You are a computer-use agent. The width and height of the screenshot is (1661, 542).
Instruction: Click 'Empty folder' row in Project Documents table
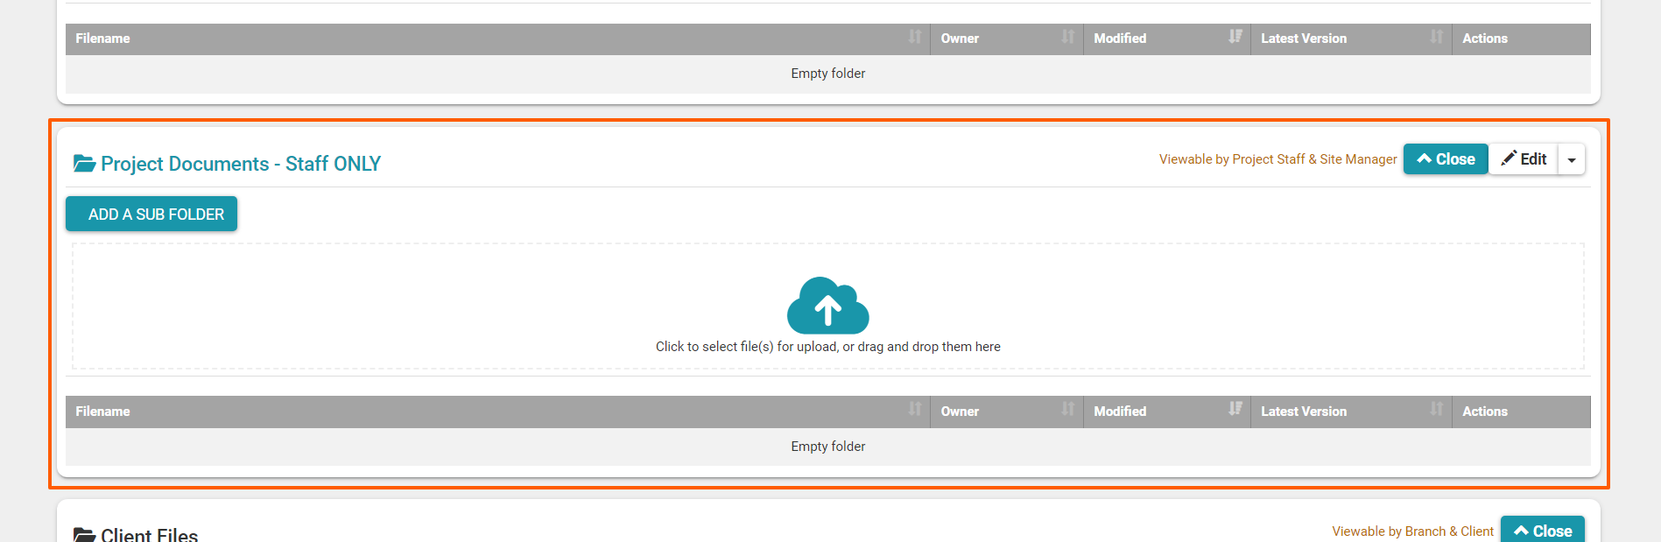[827, 447]
